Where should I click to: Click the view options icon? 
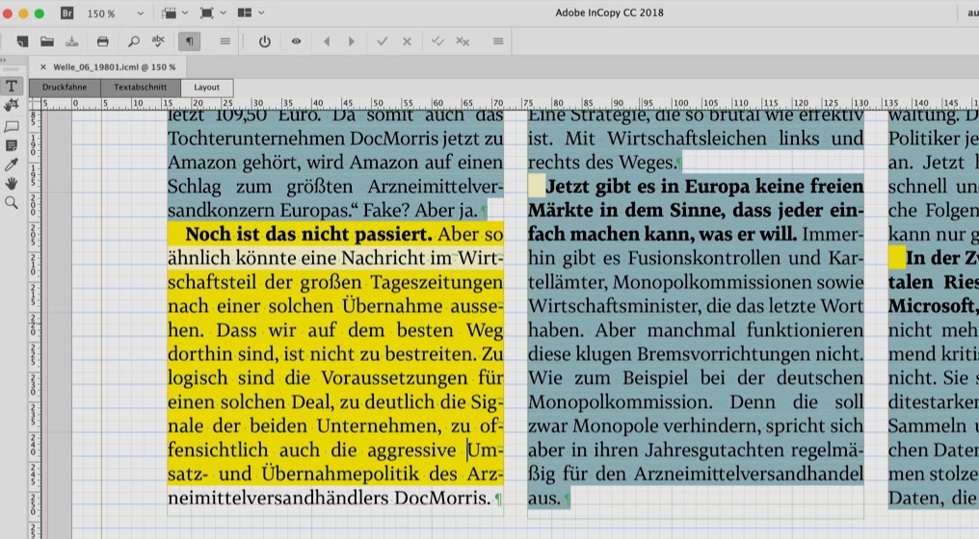tap(169, 13)
